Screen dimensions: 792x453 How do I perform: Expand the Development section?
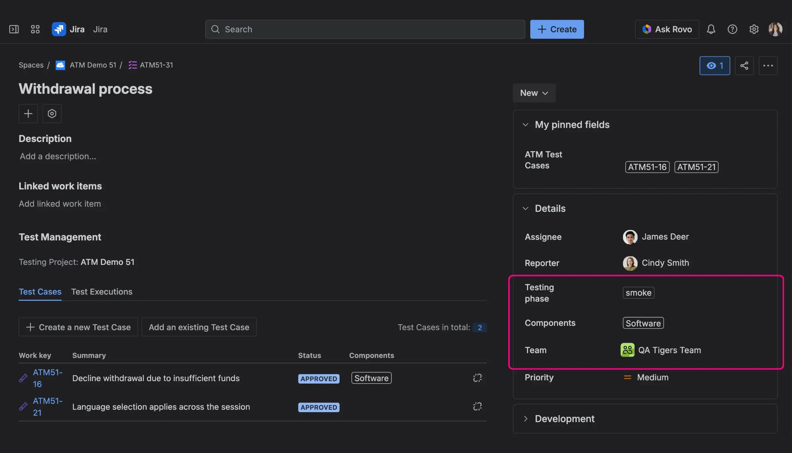pos(525,418)
